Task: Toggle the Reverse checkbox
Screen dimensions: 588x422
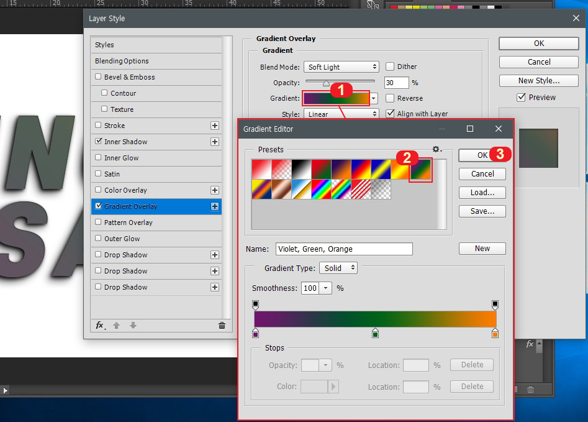Action: tap(390, 98)
